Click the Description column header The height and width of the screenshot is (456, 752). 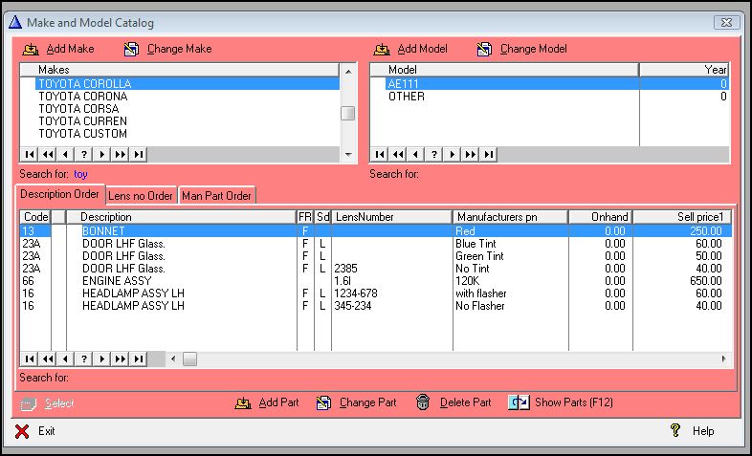point(181,217)
